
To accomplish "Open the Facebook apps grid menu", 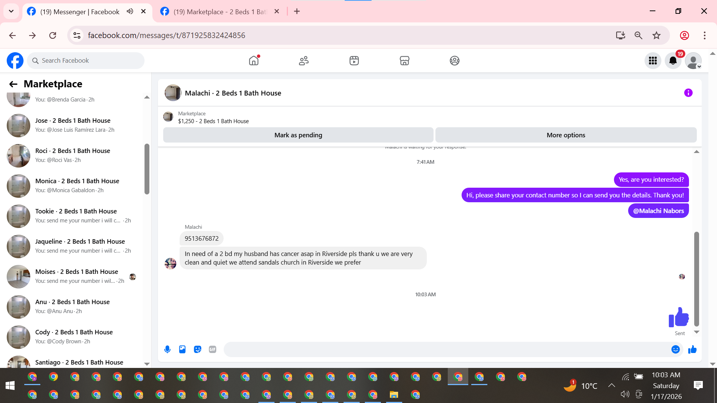I will (653, 60).
